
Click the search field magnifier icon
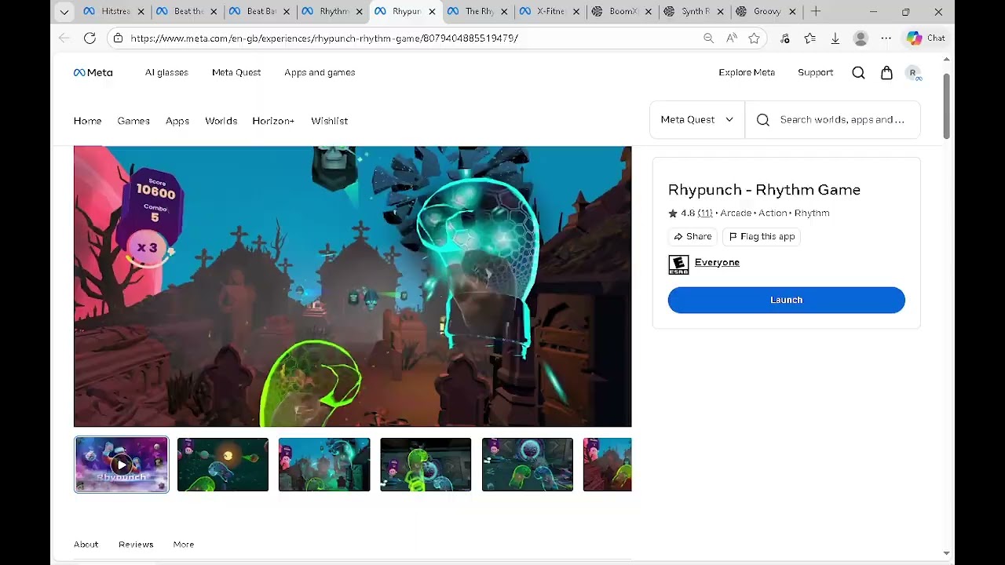763,120
